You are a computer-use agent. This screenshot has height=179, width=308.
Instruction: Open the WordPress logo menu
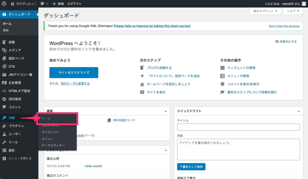click(x=4, y=4)
